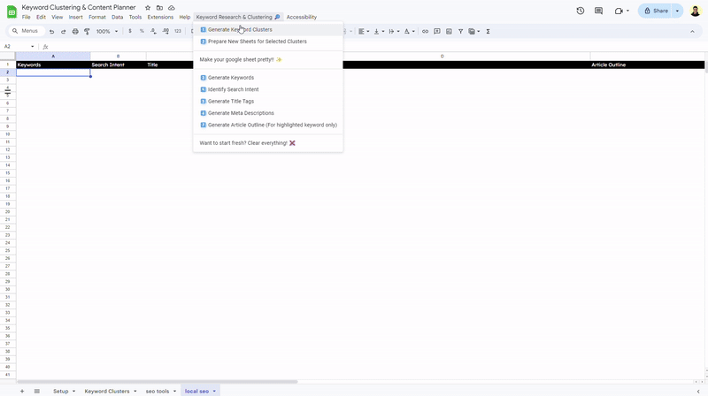Click the Article Outline header cell

tap(648, 65)
